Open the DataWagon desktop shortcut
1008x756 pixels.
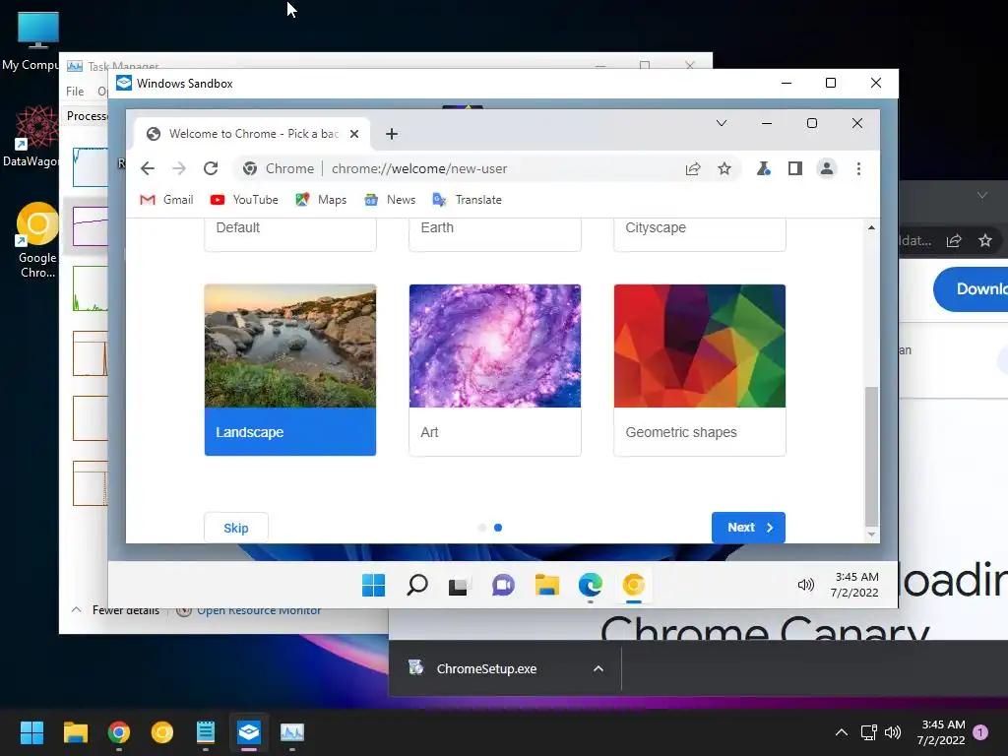point(31,136)
